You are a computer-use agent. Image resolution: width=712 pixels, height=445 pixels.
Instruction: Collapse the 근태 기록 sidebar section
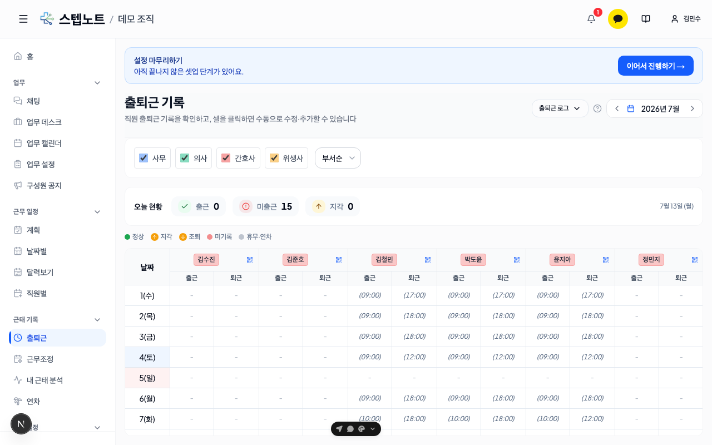[x=97, y=320]
